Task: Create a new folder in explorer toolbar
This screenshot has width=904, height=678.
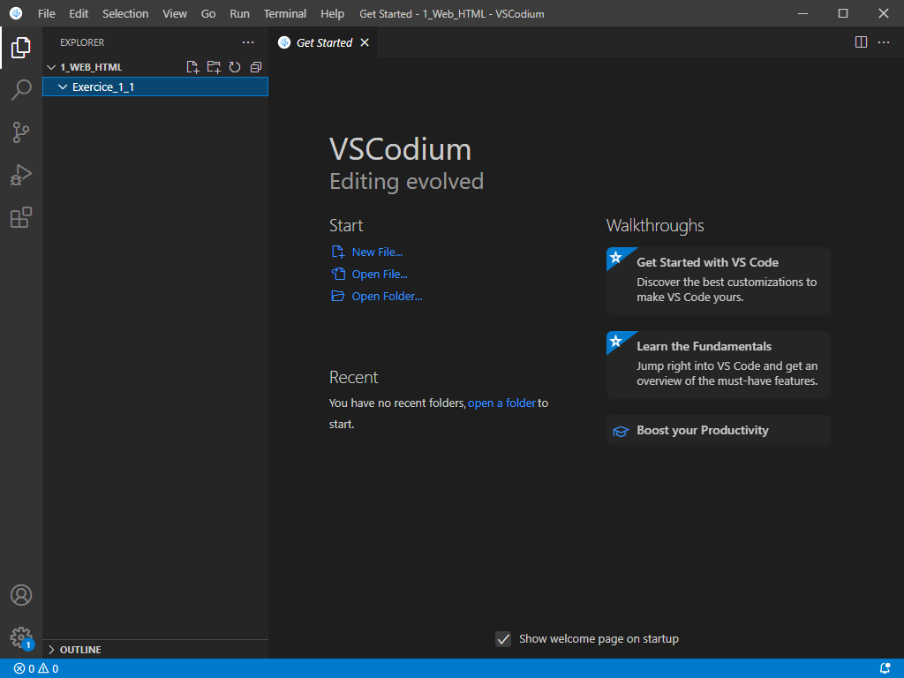Action: point(214,67)
